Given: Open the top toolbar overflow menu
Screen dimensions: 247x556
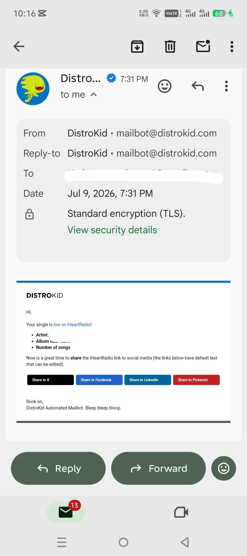Looking at the screenshot, I should (232, 46).
